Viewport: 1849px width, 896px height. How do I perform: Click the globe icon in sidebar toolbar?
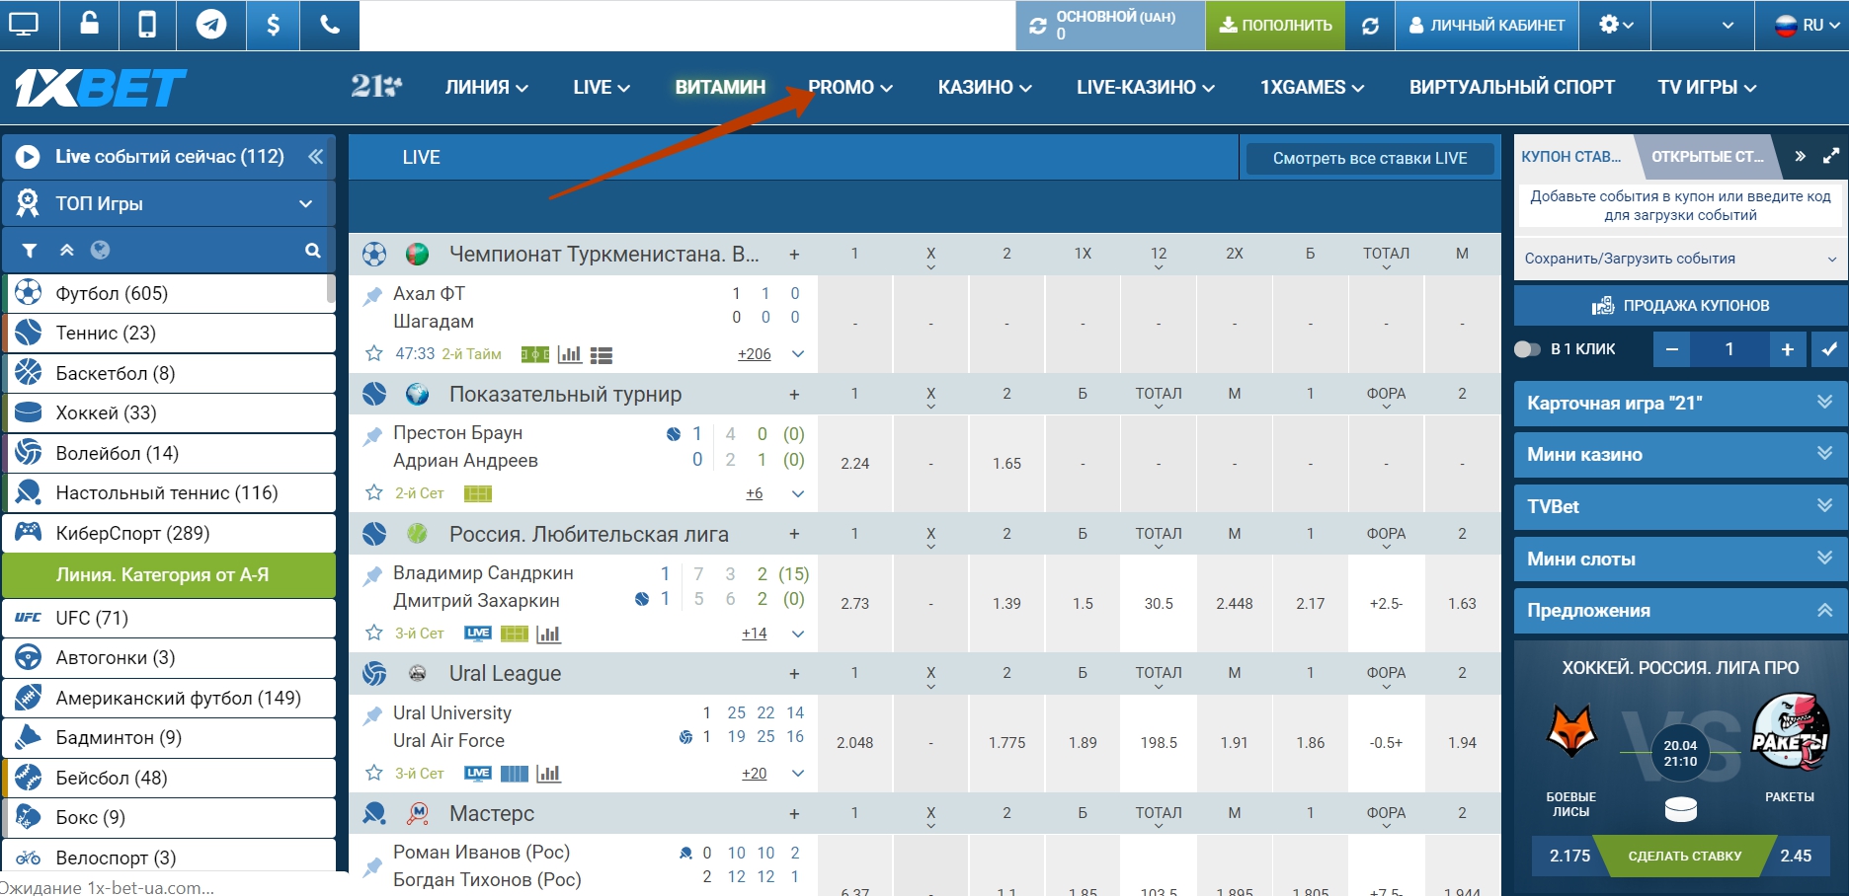(100, 251)
